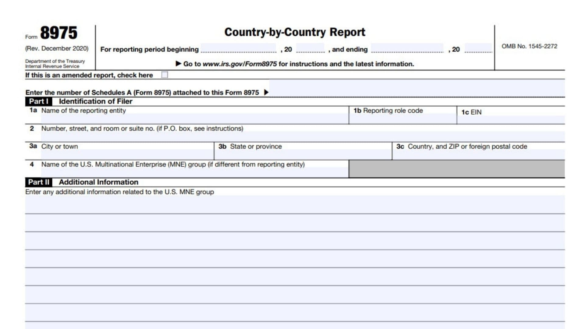Viewport: 585px width, 329px height.
Task: Click the third additional information line
Action: (294, 241)
